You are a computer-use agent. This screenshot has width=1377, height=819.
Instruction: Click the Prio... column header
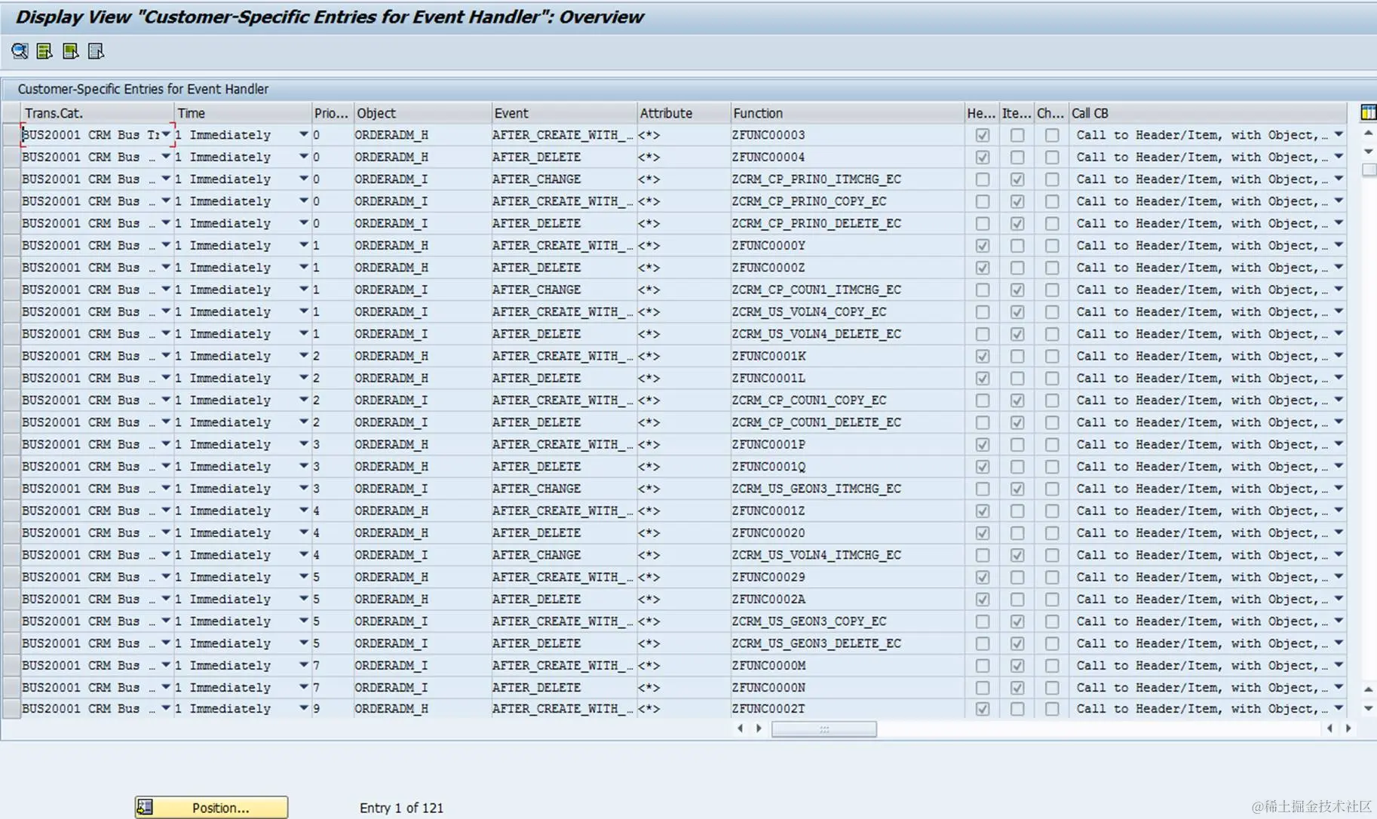(x=332, y=113)
